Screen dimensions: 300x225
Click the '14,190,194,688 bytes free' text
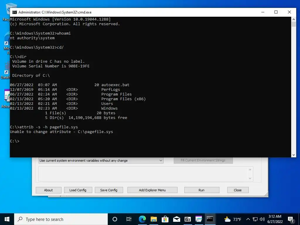click(98, 118)
